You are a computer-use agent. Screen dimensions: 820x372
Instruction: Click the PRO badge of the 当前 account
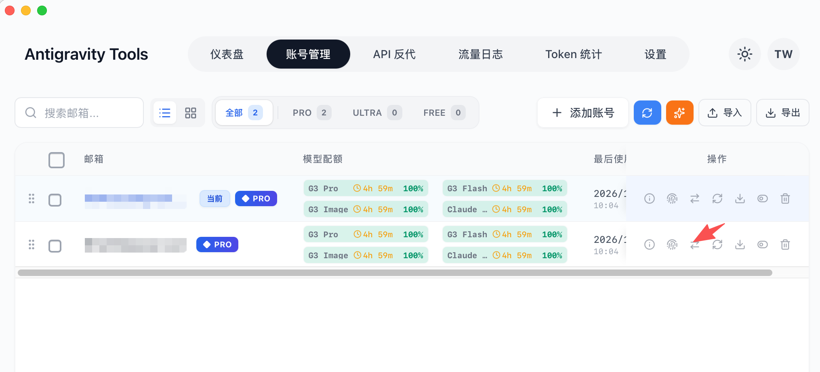[256, 199]
